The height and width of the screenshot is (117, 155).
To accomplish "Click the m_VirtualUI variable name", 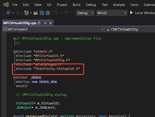I will pos(48,103).
